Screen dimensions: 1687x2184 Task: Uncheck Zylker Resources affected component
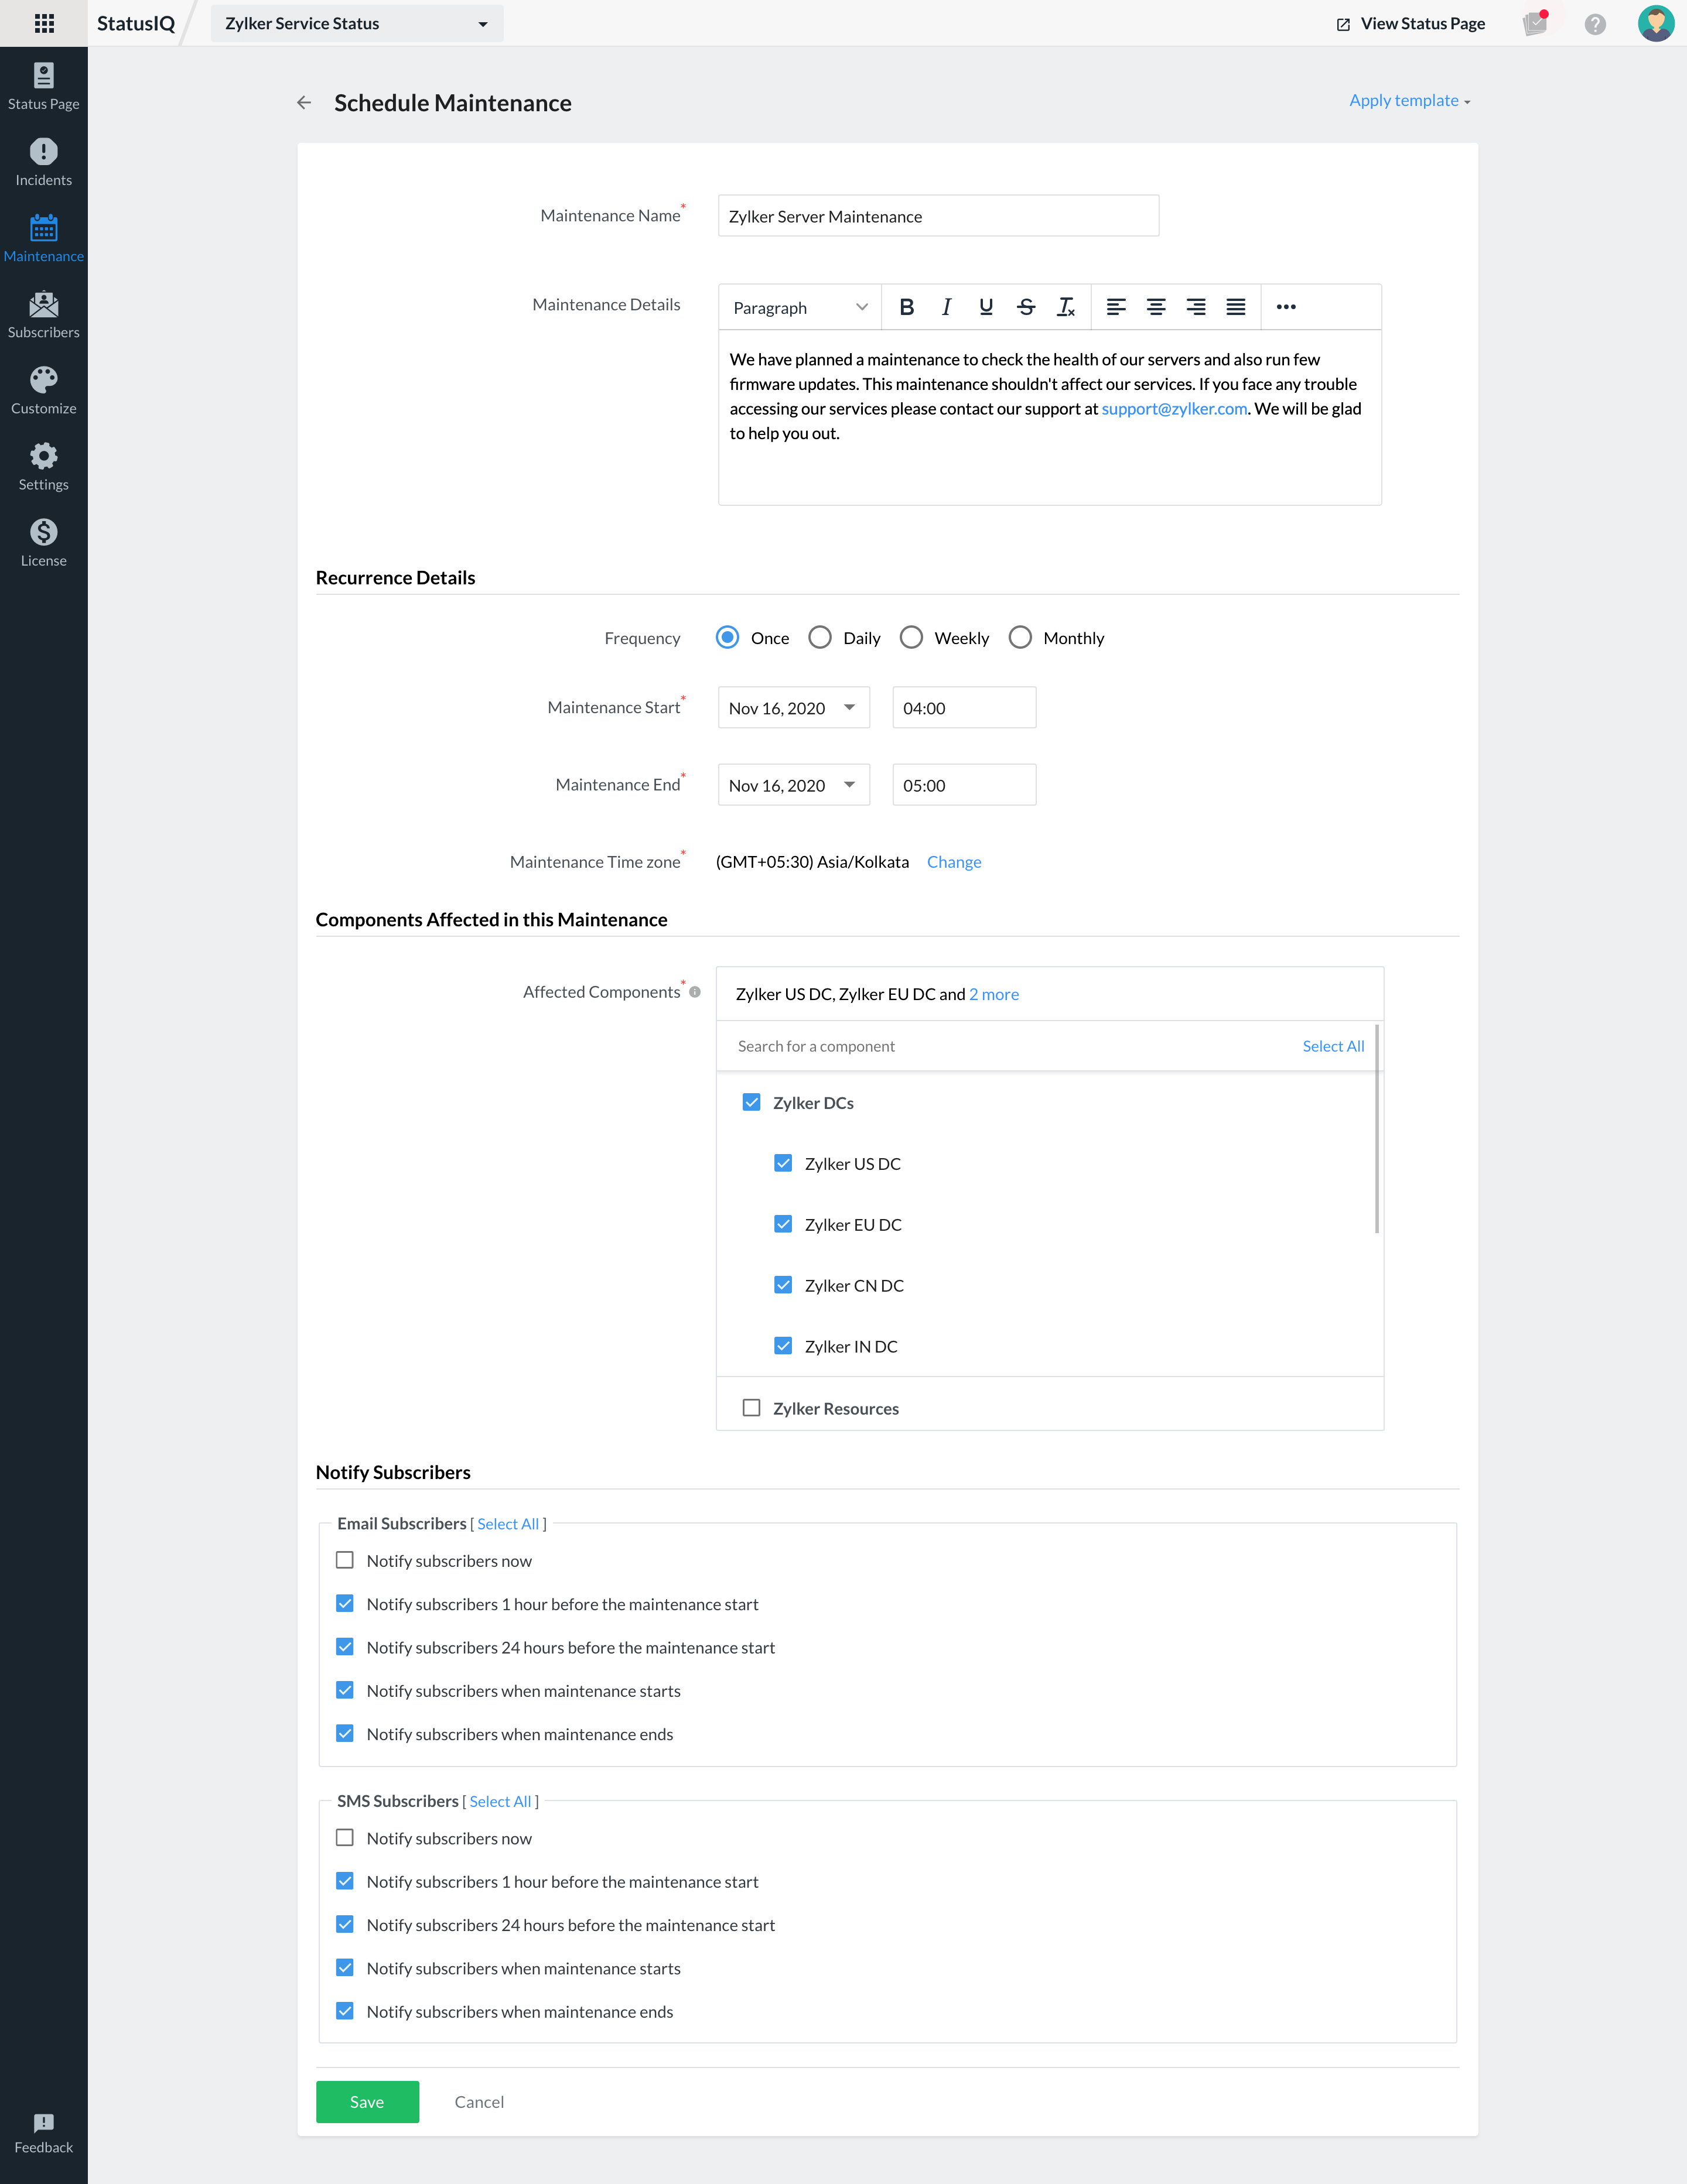point(752,1408)
